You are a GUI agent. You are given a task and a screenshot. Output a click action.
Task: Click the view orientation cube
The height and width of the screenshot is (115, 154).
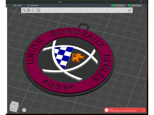pyautogui.click(x=14, y=106)
